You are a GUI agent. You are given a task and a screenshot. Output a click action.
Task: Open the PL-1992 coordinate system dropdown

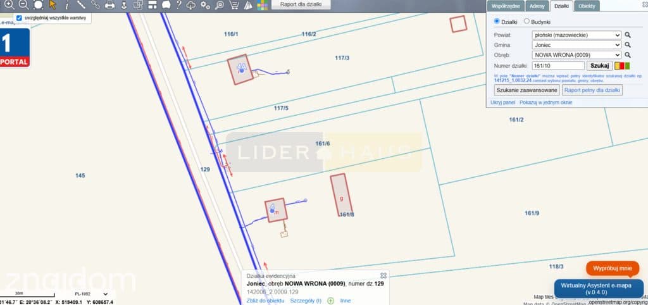pos(91,294)
